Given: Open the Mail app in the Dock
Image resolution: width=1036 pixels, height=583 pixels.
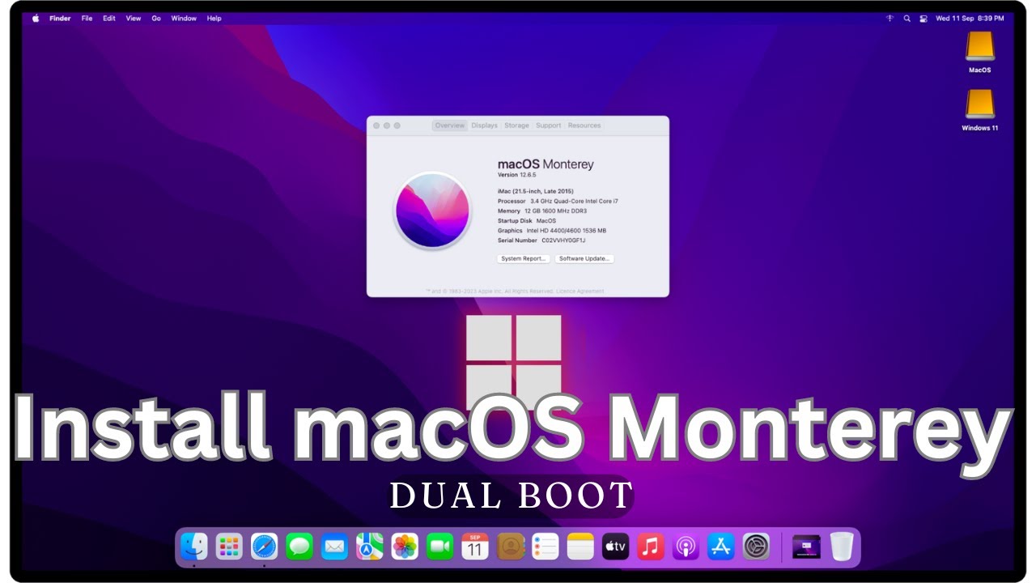Looking at the screenshot, I should tap(334, 547).
